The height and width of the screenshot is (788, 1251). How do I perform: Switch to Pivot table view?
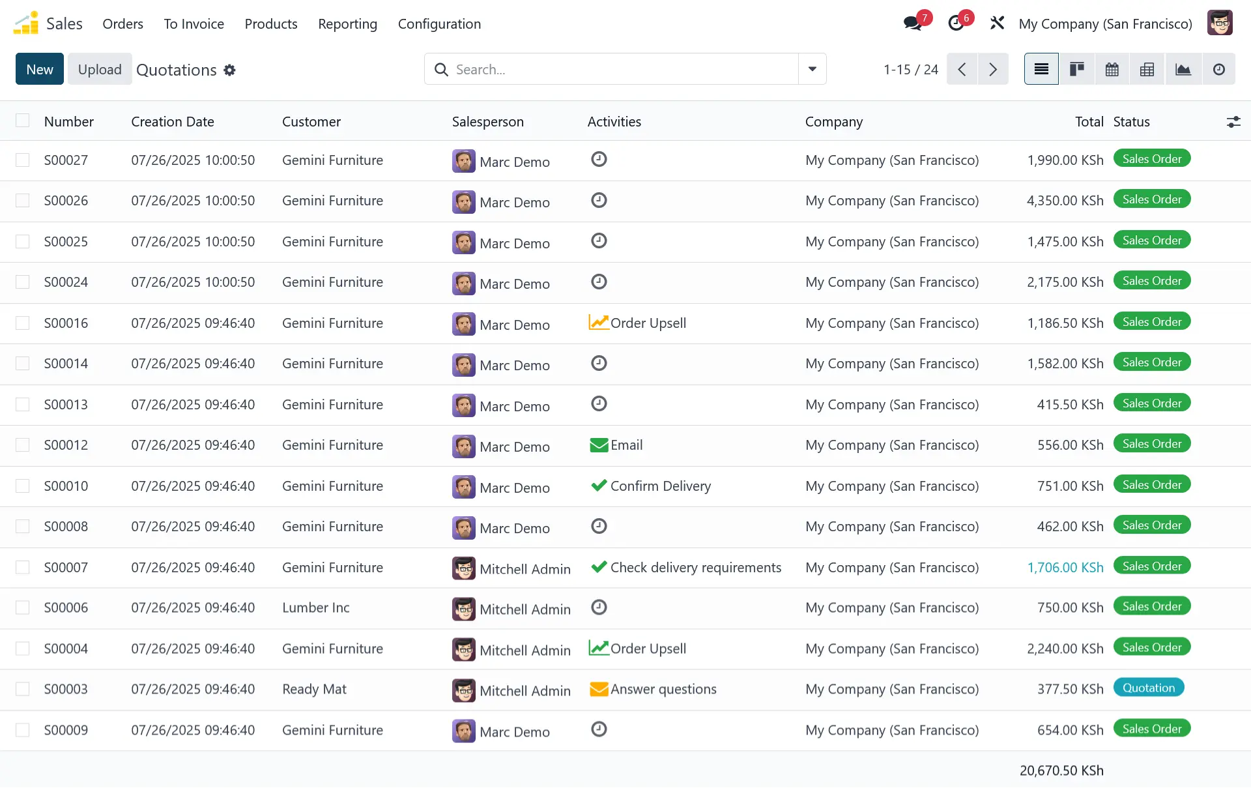pos(1147,69)
